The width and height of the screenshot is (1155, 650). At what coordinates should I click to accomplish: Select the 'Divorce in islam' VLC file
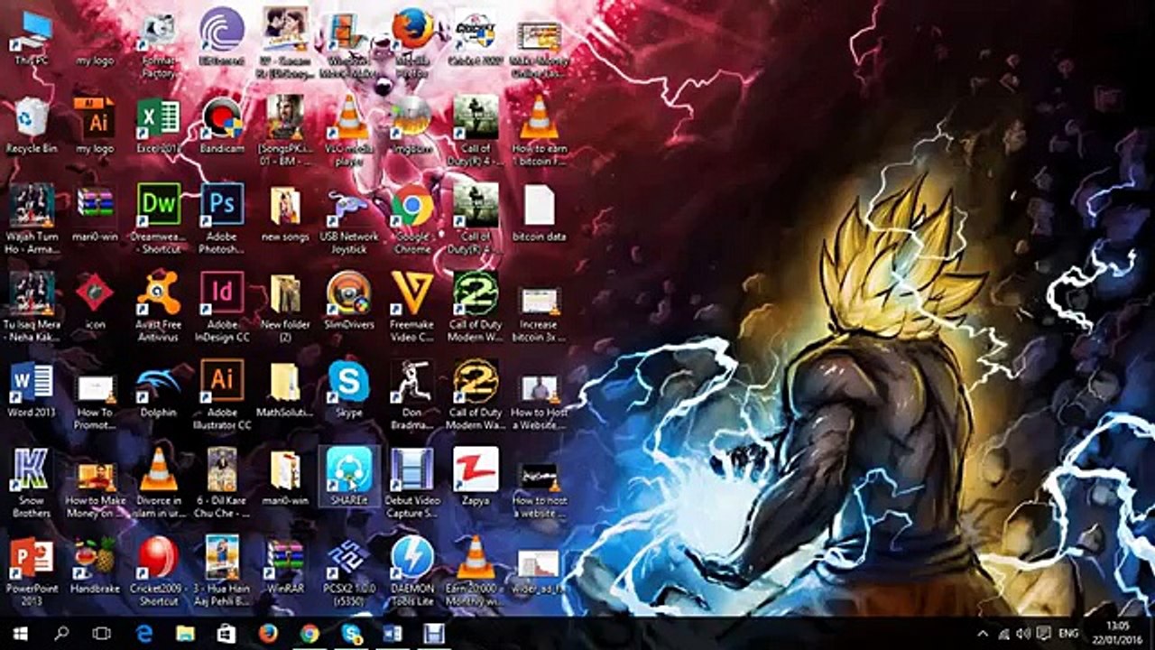click(159, 483)
